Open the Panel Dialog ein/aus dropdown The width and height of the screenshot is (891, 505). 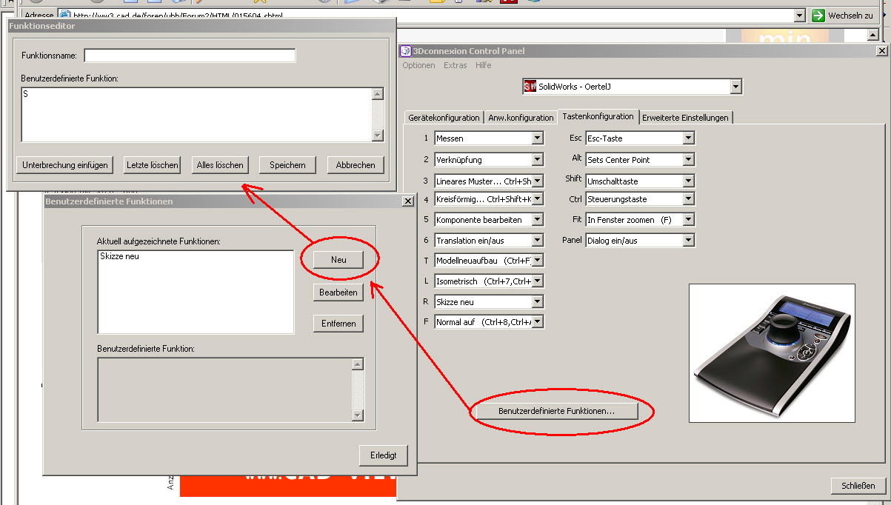[x=688, y=241]
